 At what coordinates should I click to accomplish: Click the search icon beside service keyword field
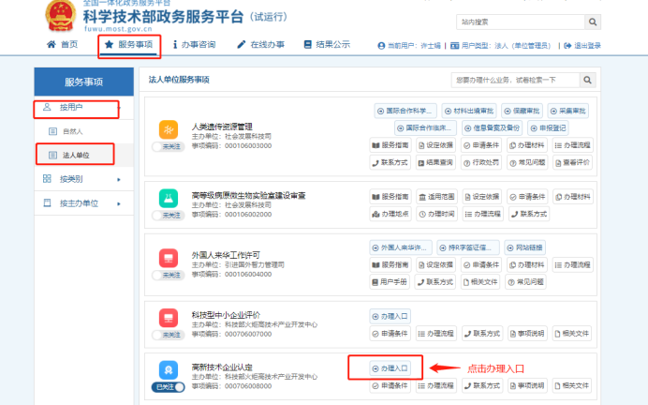(587, 81)
